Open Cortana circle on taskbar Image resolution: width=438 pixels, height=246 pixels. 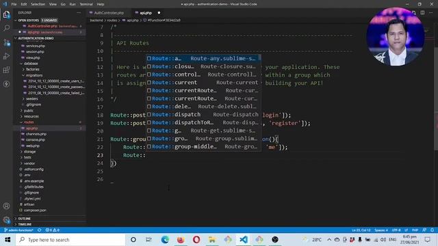click(133, 240)
